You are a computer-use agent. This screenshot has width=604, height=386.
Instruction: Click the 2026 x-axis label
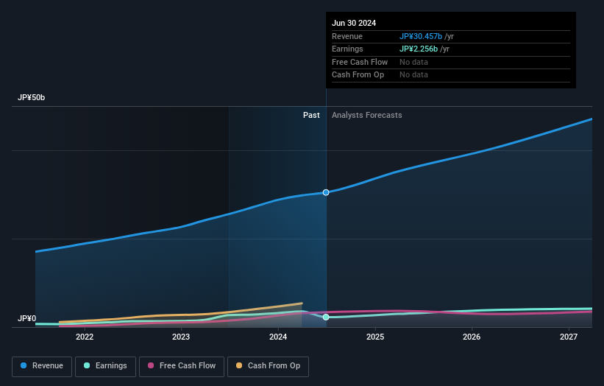472,337
